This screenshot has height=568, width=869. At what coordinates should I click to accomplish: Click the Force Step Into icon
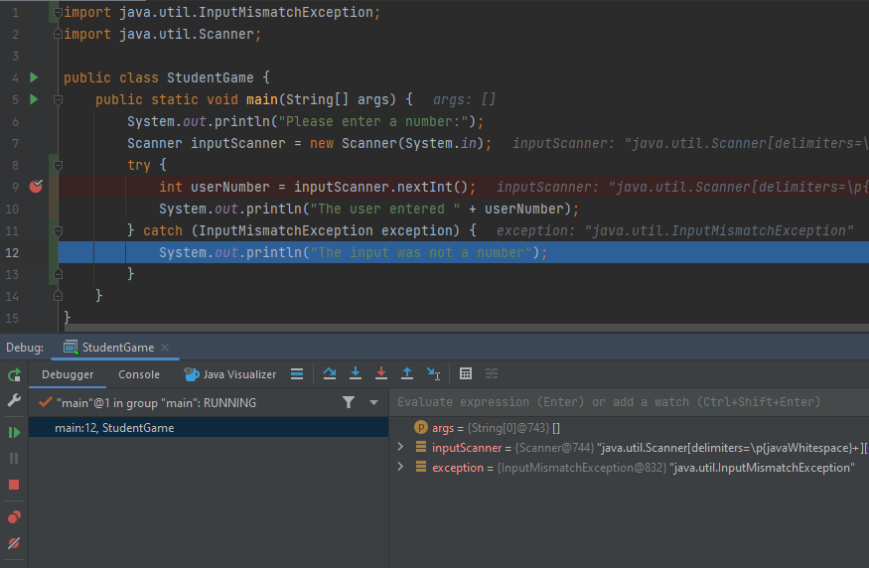pyautogui.click(x=381, y=374)
